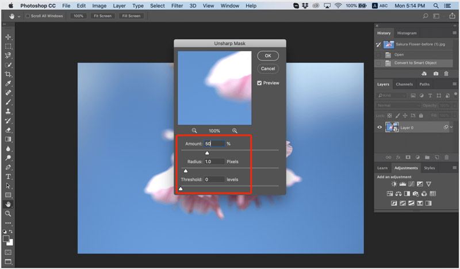Click the Fit Screen button
Image resolution: width=460 pixels, height=269 pixels.
pos(102,16)
